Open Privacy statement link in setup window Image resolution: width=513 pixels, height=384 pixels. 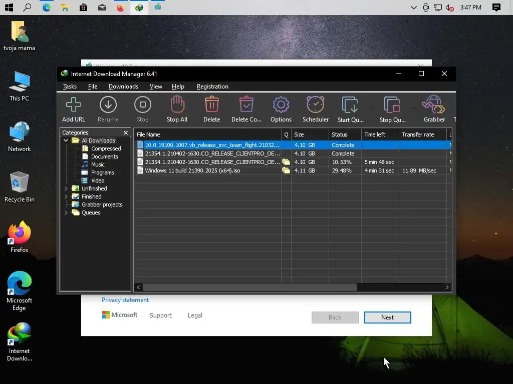click(x=125, y=300)
